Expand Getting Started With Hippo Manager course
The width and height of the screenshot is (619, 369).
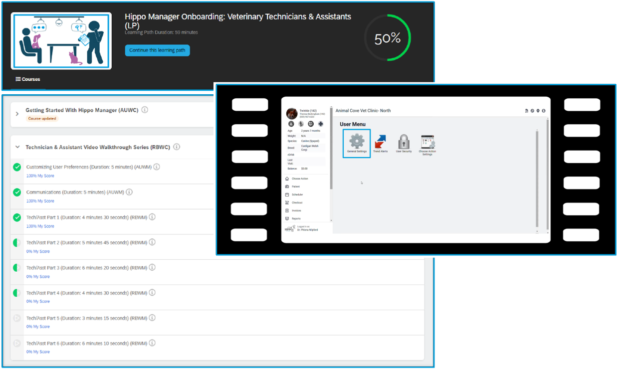17,114
